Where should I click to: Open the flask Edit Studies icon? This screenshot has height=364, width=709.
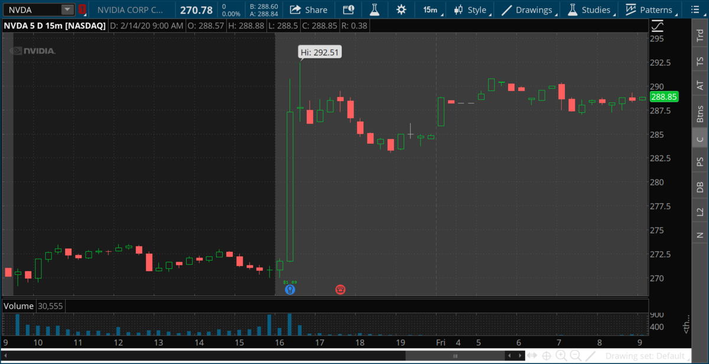coord(374,9)
